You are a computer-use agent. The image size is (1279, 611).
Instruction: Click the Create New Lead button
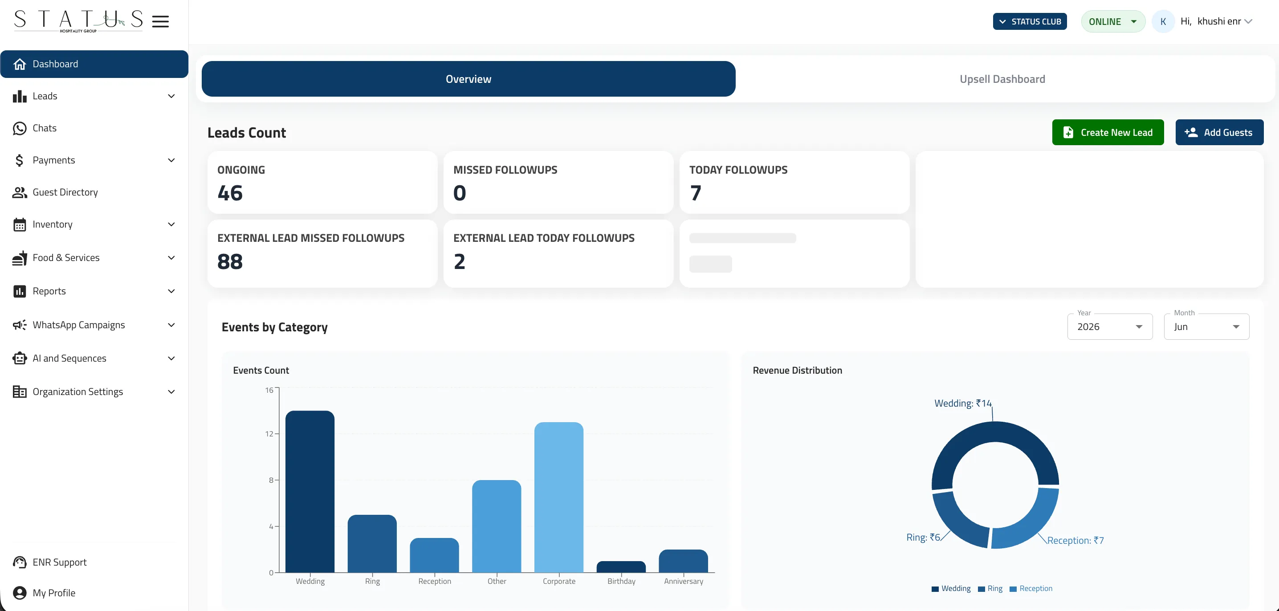point(1108,132)
